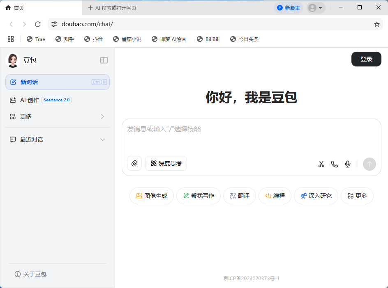This screenshot has width=388, height=288.
Task: Click the Ctrl K shortcut hint
Action: click(99, 82)
